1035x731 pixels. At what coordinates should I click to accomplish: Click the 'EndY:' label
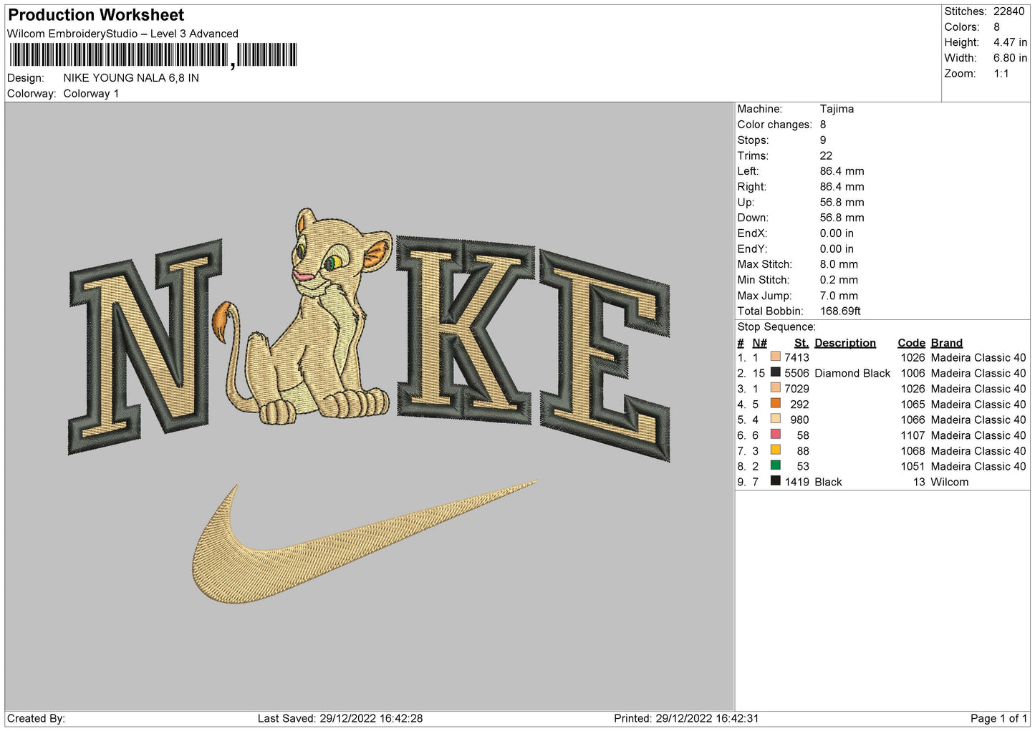tap(752, 249)
